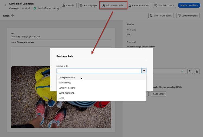Click Simulate content button
Viewport: 203px width, 137px height.
(x=164, y=5)
